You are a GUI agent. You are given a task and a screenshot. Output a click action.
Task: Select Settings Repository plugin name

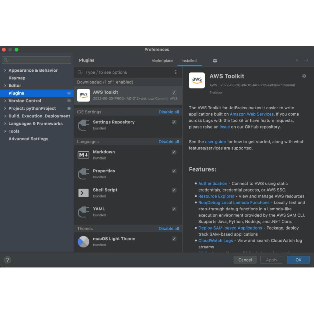click(x=114, y=122)
